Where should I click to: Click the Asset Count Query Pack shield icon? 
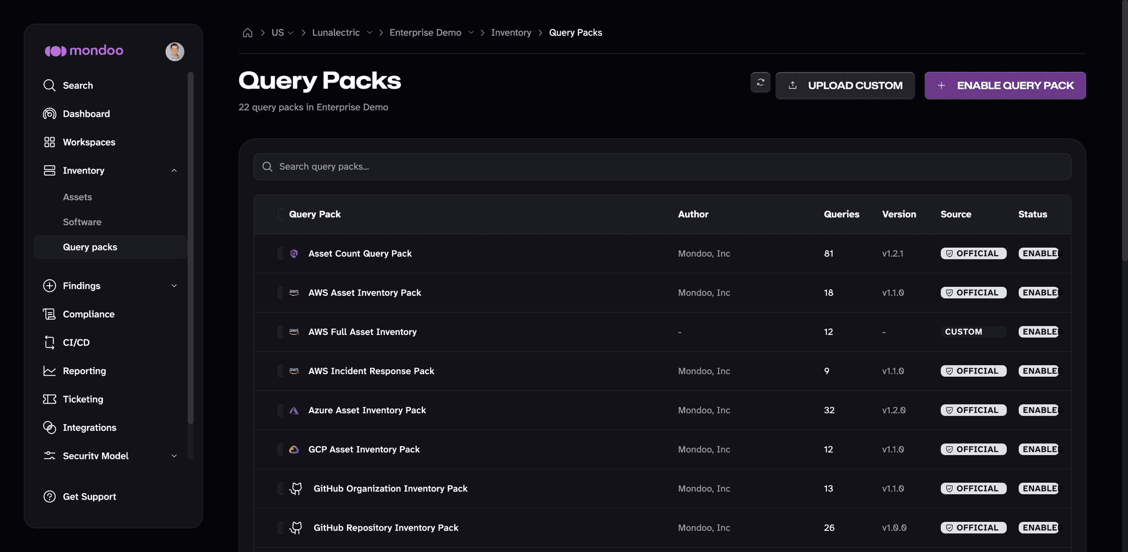pos(294,253)
